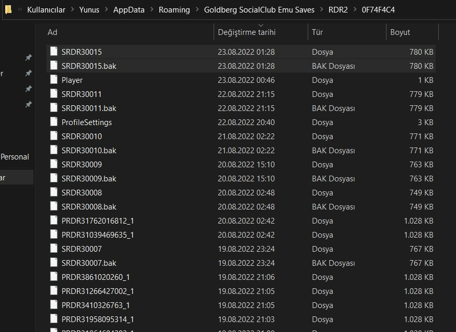Select the SRDR30007 file name

click(81, 249)
